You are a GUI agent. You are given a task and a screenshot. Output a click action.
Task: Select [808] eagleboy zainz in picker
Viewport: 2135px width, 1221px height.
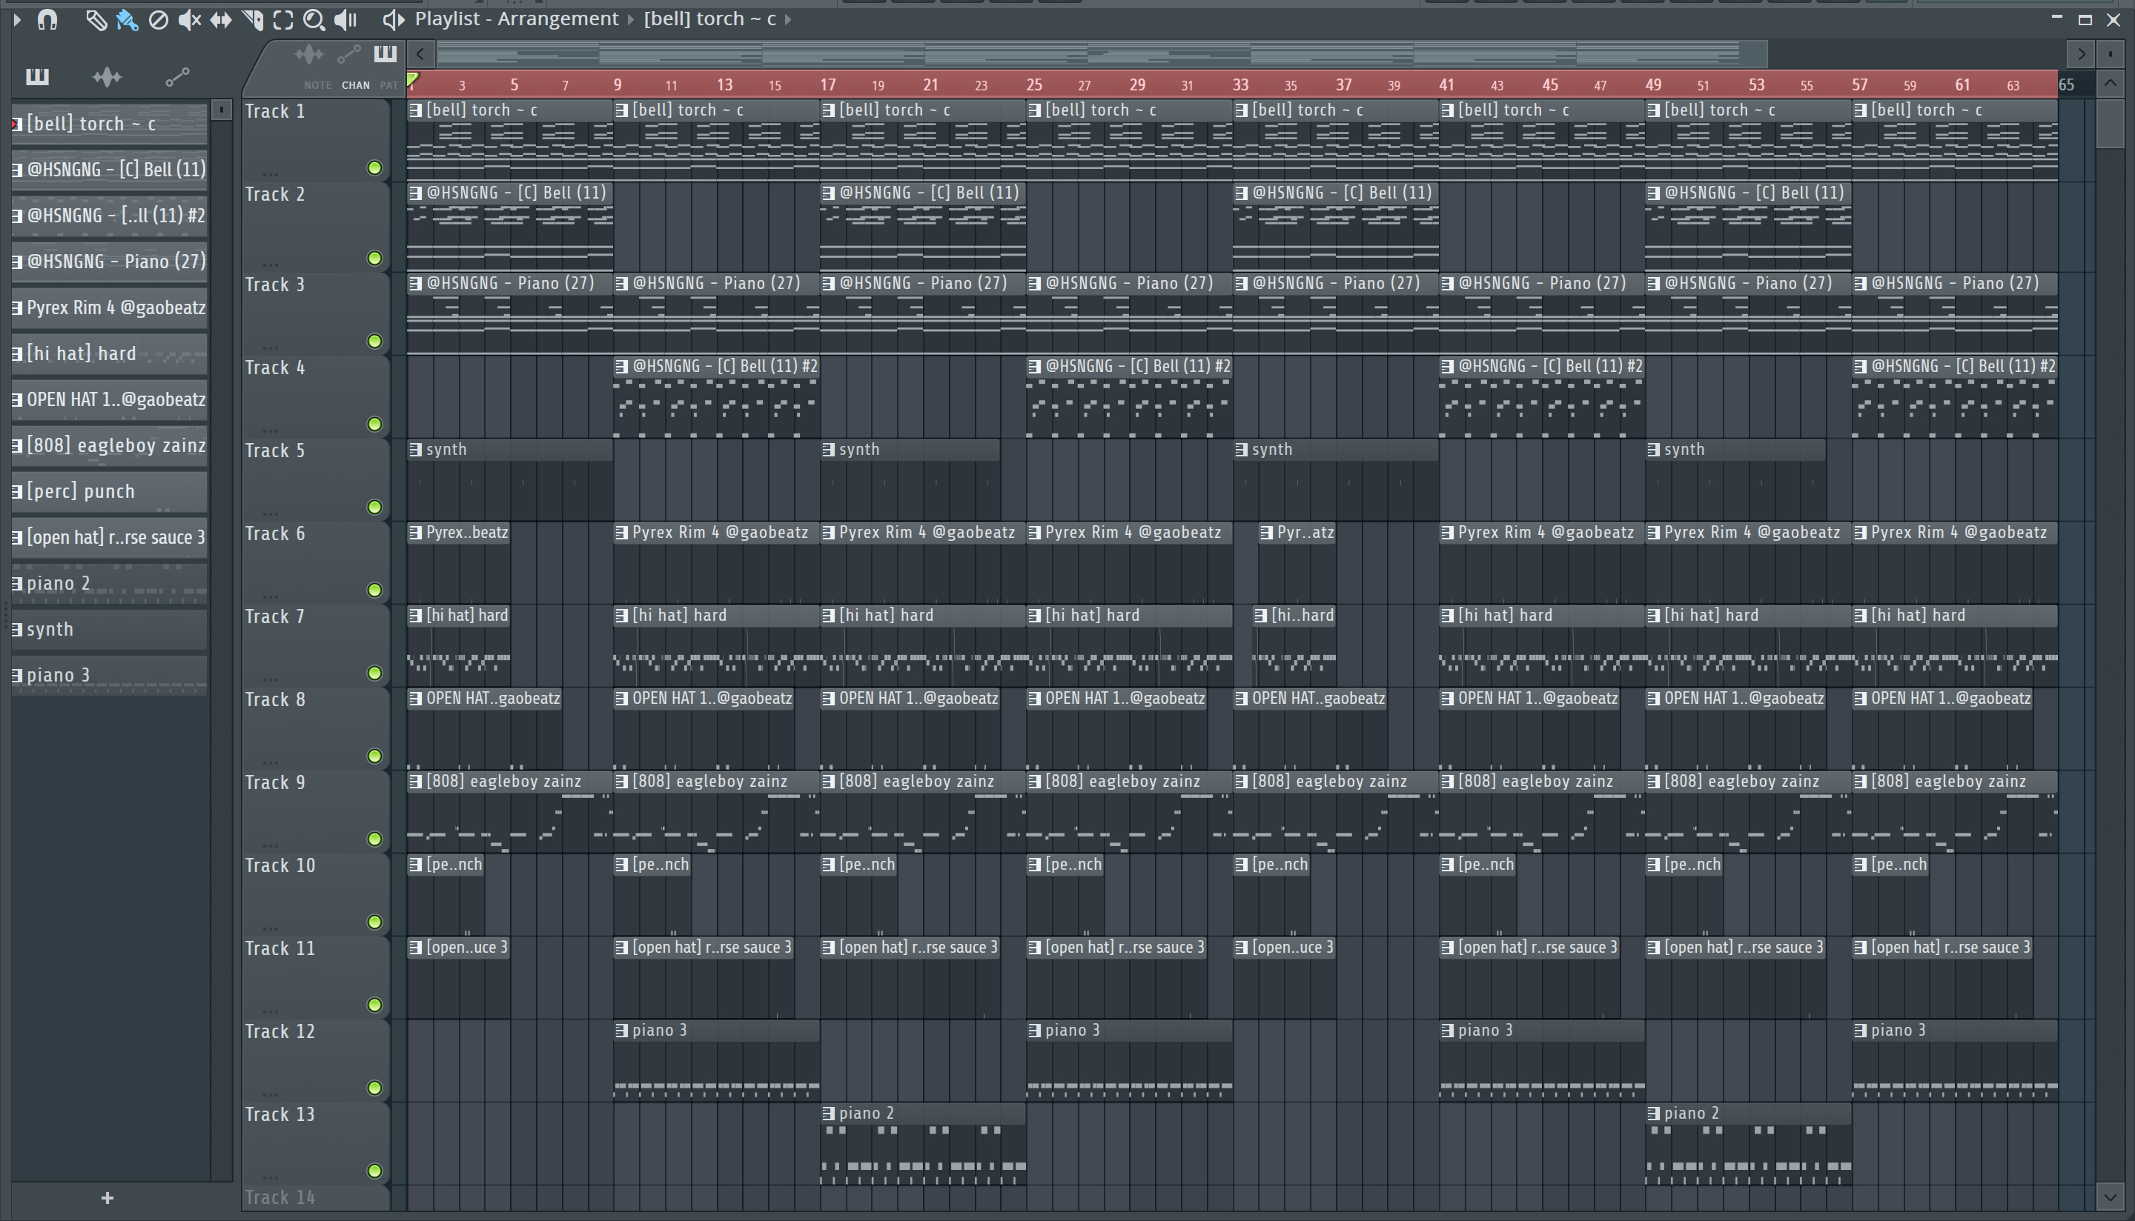click(109, 445)
